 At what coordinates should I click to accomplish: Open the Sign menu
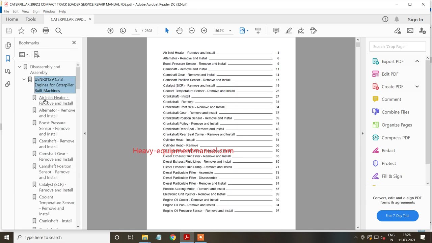point(36,11)
